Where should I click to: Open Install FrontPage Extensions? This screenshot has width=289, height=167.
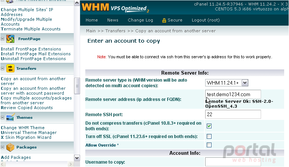[x=31, y=49]
